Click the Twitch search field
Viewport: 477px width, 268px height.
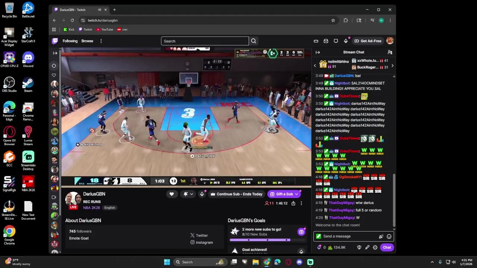click(x=205, y=41)
